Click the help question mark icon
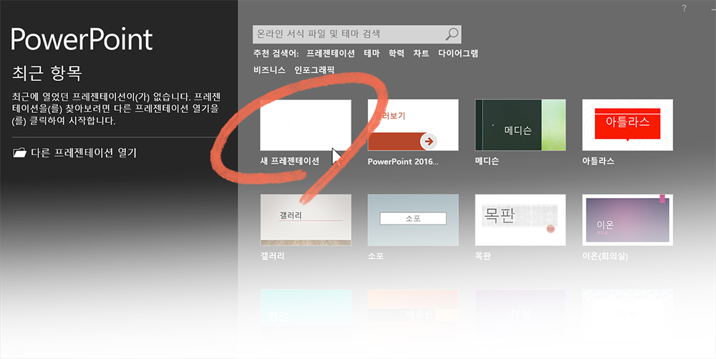 (x=684, y=8)
